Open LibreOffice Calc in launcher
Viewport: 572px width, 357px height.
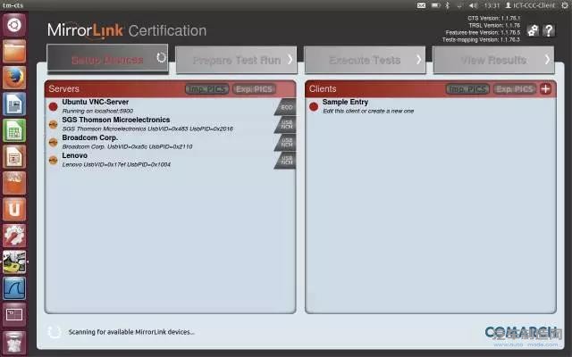click(x=14, y=130)
